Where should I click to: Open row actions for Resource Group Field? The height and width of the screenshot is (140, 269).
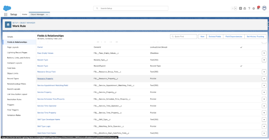pos(264,72)
